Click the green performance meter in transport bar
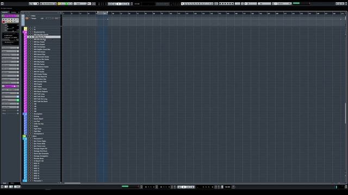Image resolution: width=348 pixels, height=195 pixels. pyautogui.click(x=125, y=186)
